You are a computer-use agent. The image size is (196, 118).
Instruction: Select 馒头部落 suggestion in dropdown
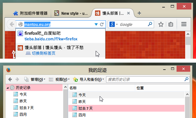point(60,50)
